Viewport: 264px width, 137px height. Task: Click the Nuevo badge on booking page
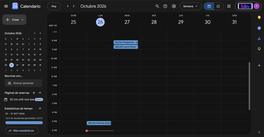coord(39,99)
